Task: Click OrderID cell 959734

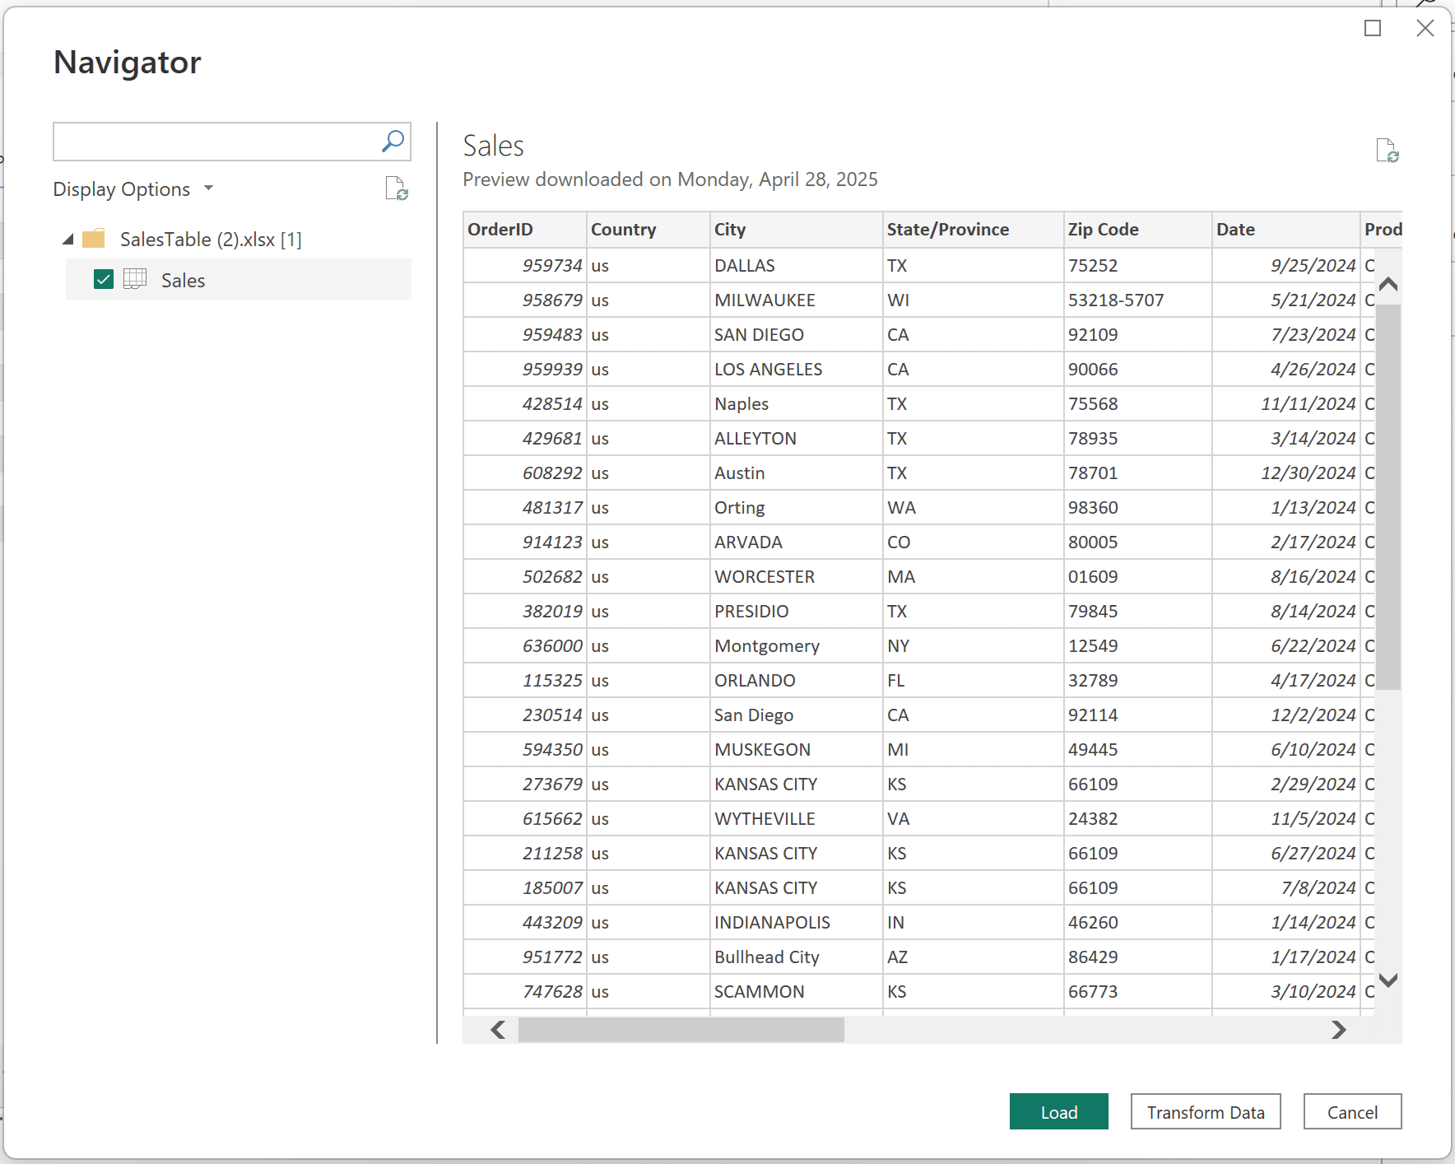Action: click(x=525, y=266)
